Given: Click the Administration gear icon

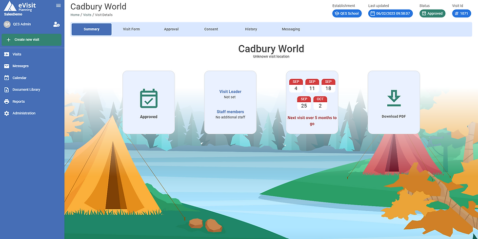Looking at the screenshot, I should [x=7, y=113].
